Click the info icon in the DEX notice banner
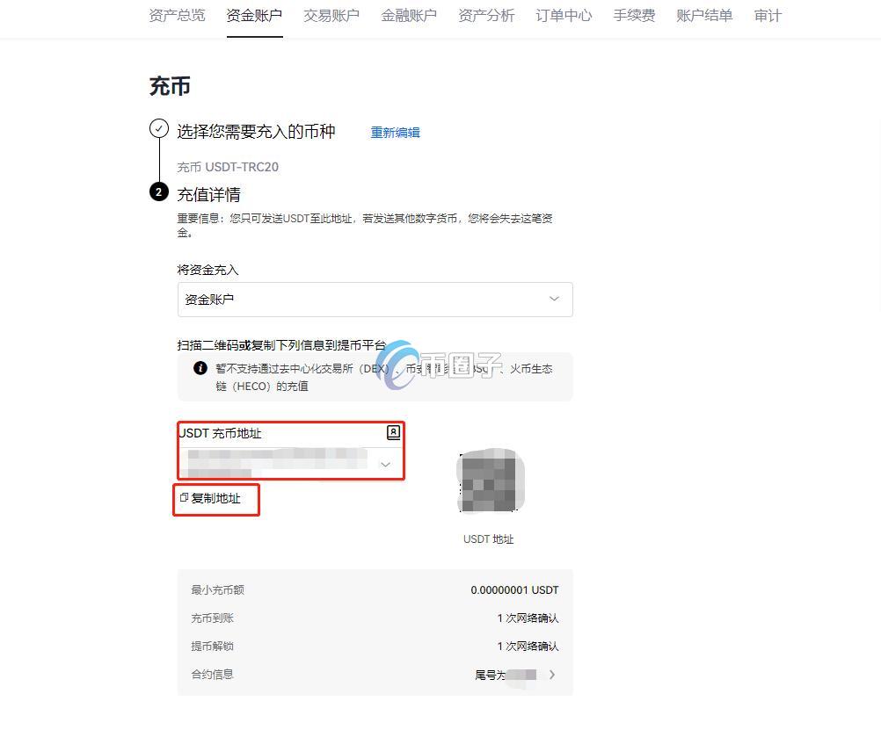Screen dimensions: 881x730 [x=200, y=368]
